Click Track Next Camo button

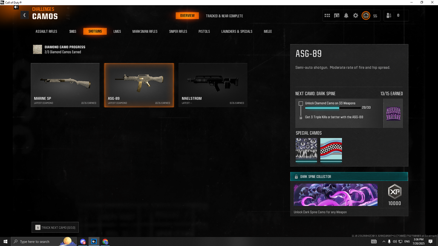tap(55, 228)
